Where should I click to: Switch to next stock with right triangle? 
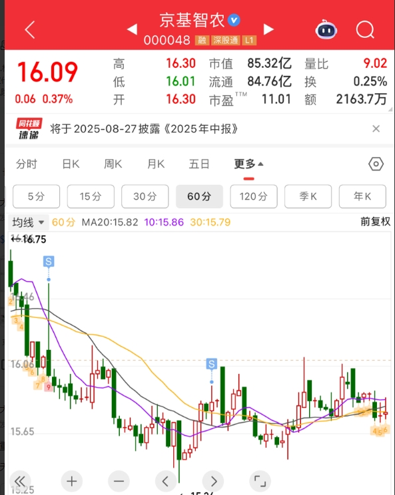tap(268, 29)
